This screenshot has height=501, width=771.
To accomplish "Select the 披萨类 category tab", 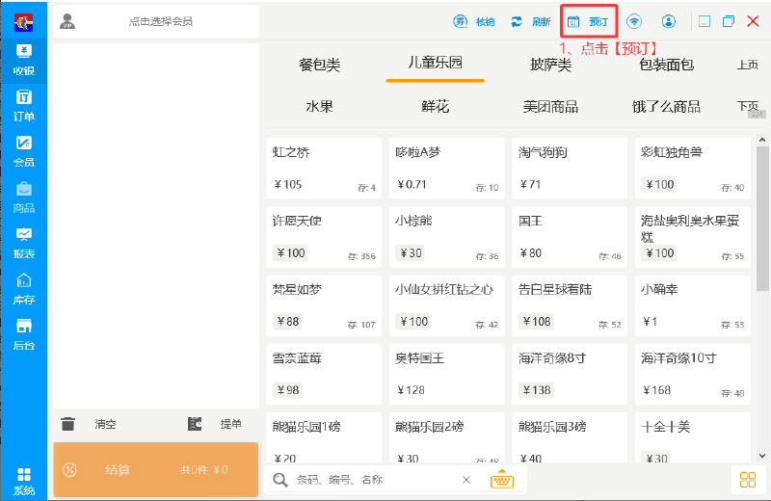I will point(550,65).
